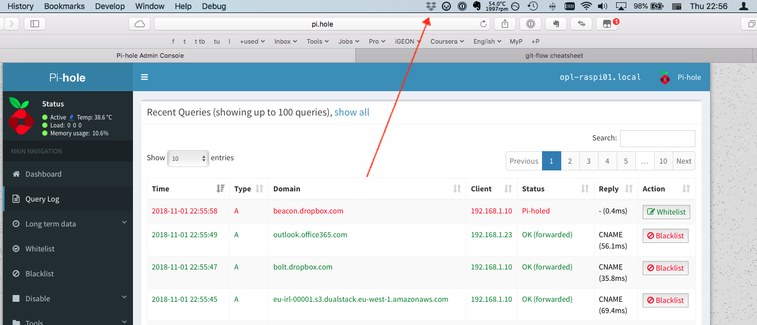Sort table by Status column
The height and width of the screenshot is (325, 757).
[556, 189]
